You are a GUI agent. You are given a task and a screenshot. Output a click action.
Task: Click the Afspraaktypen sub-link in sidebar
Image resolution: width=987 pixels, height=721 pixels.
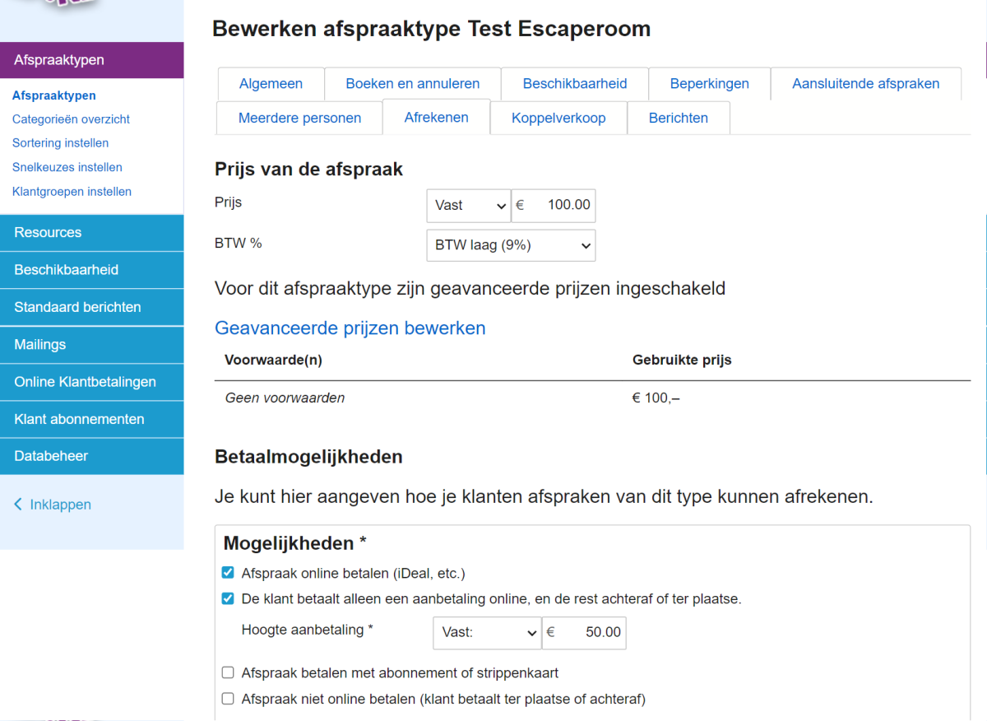(x=54, y=95)
